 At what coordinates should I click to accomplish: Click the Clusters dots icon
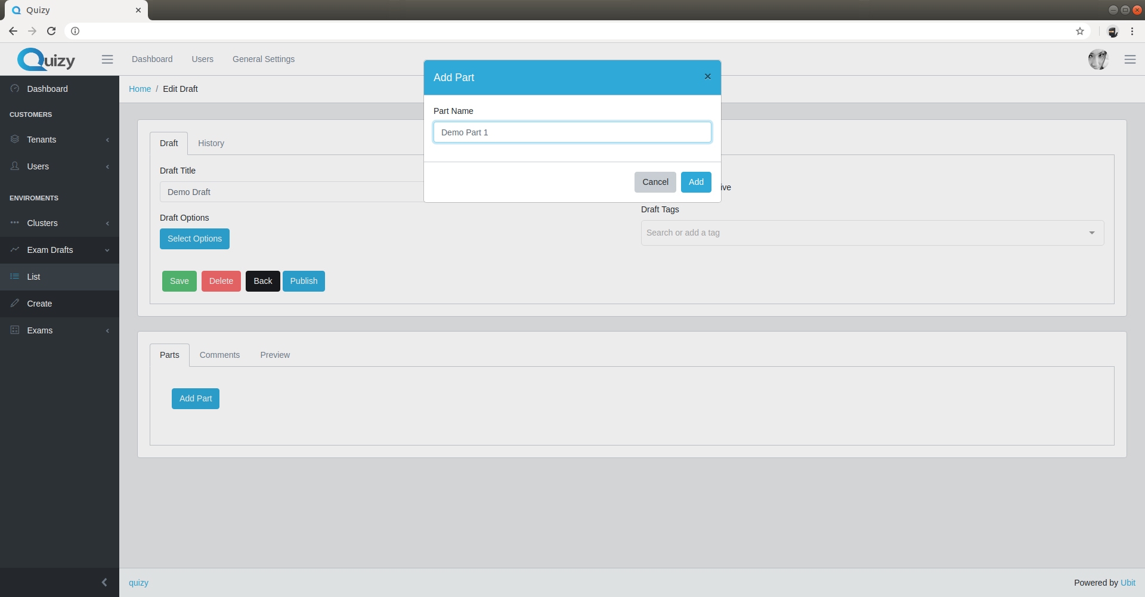click(x=15, y=222)
